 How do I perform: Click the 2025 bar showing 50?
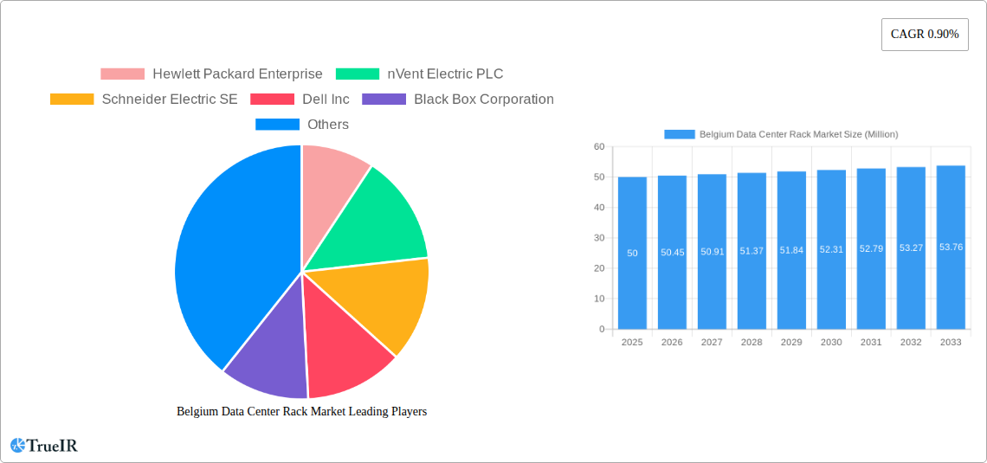[633, 253]
